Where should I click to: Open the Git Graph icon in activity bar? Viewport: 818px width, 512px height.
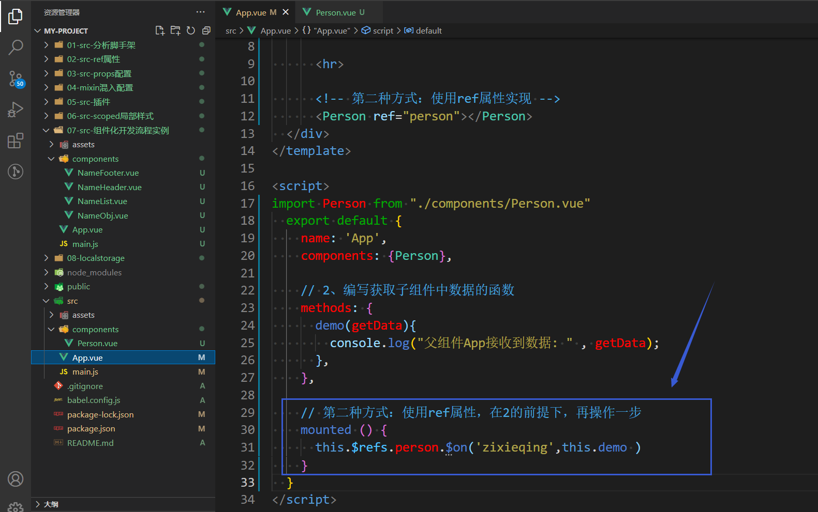tap(16, 171)
